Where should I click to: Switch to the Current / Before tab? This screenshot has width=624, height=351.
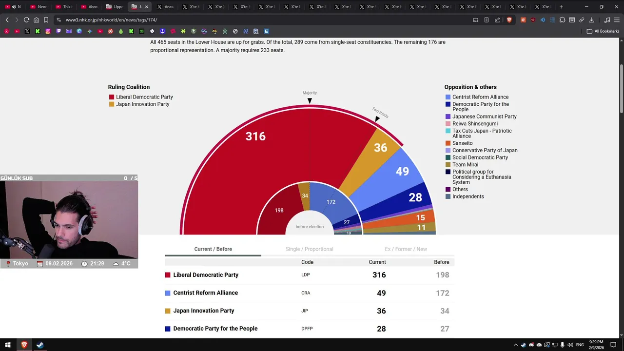pyautogui.click(x=213, y=249)
